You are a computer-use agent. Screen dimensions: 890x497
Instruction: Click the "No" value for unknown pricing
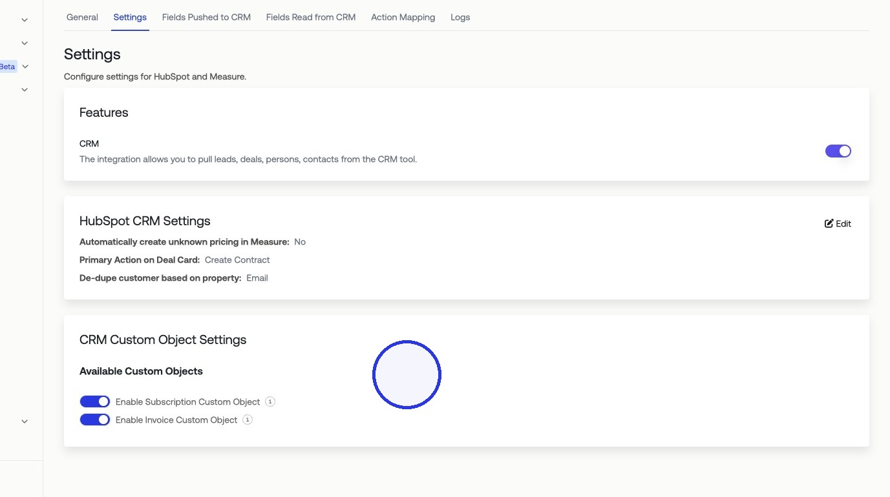click(x=300, y=242)
